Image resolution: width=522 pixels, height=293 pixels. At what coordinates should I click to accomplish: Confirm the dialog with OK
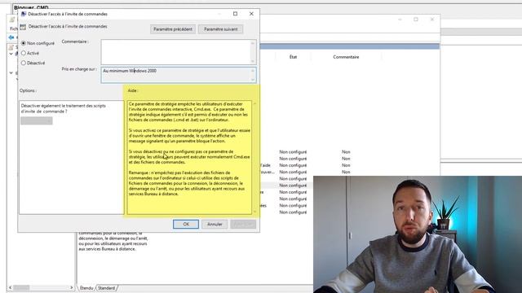[x=186, y=225]
